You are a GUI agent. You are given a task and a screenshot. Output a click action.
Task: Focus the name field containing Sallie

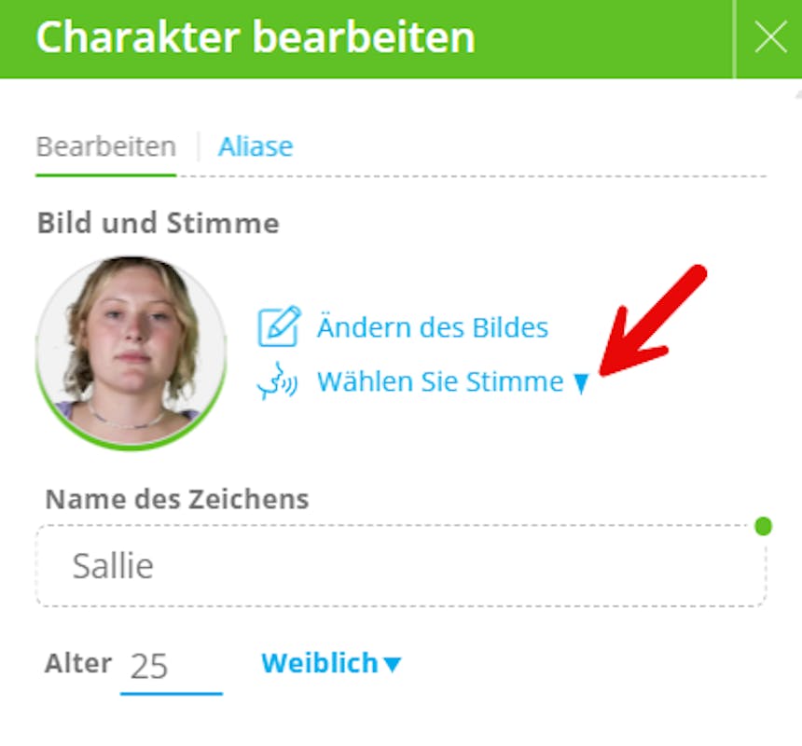(x=401, y=566)
